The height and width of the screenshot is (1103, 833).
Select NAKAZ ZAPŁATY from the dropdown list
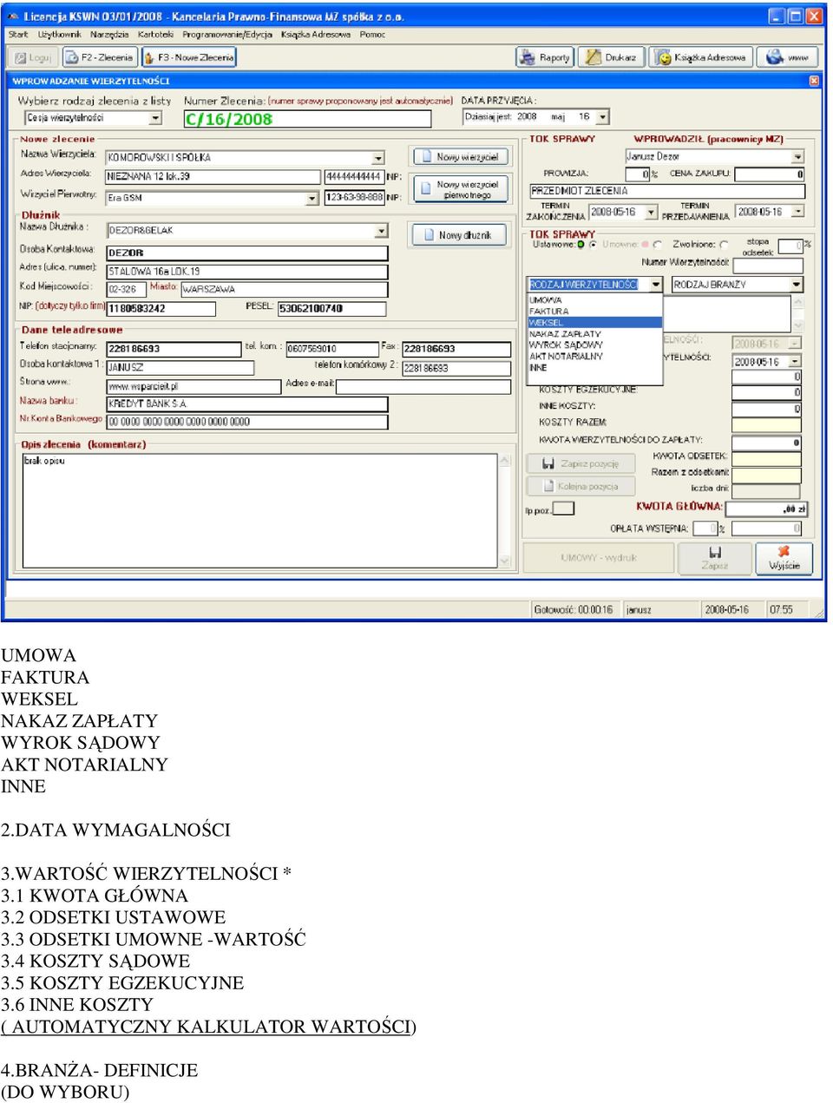point(595,334)
